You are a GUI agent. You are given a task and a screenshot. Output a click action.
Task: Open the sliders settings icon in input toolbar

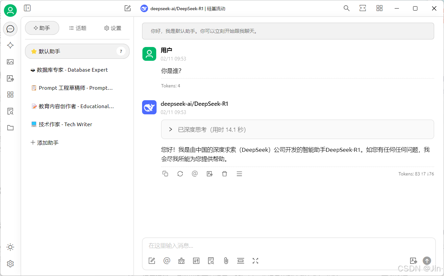click(x=196, y=261)
